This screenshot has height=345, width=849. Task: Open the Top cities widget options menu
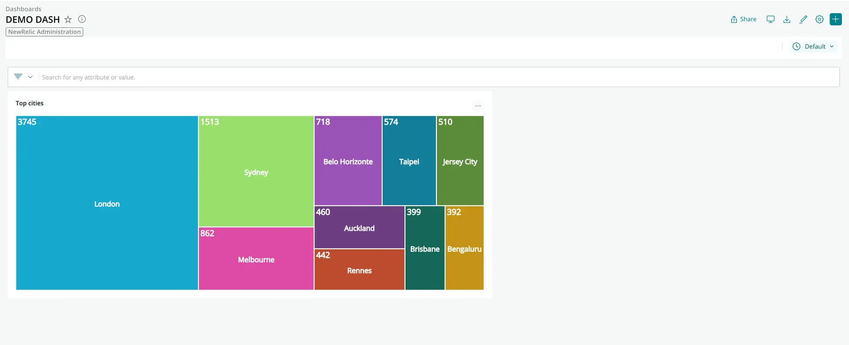coord(478,106)
